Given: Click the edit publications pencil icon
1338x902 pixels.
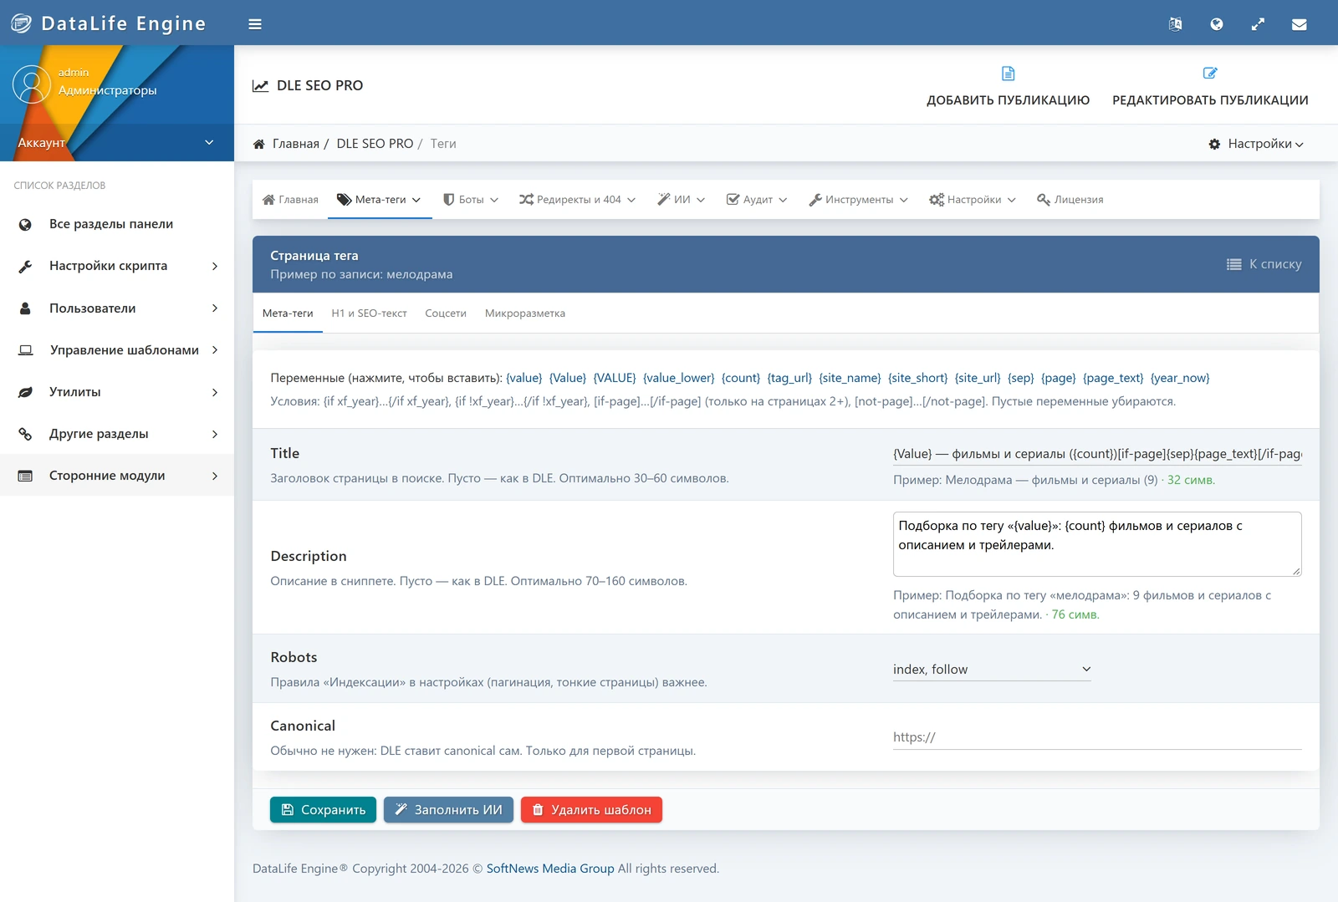Looking at the screenshot, I should [x=1210, y=74].
